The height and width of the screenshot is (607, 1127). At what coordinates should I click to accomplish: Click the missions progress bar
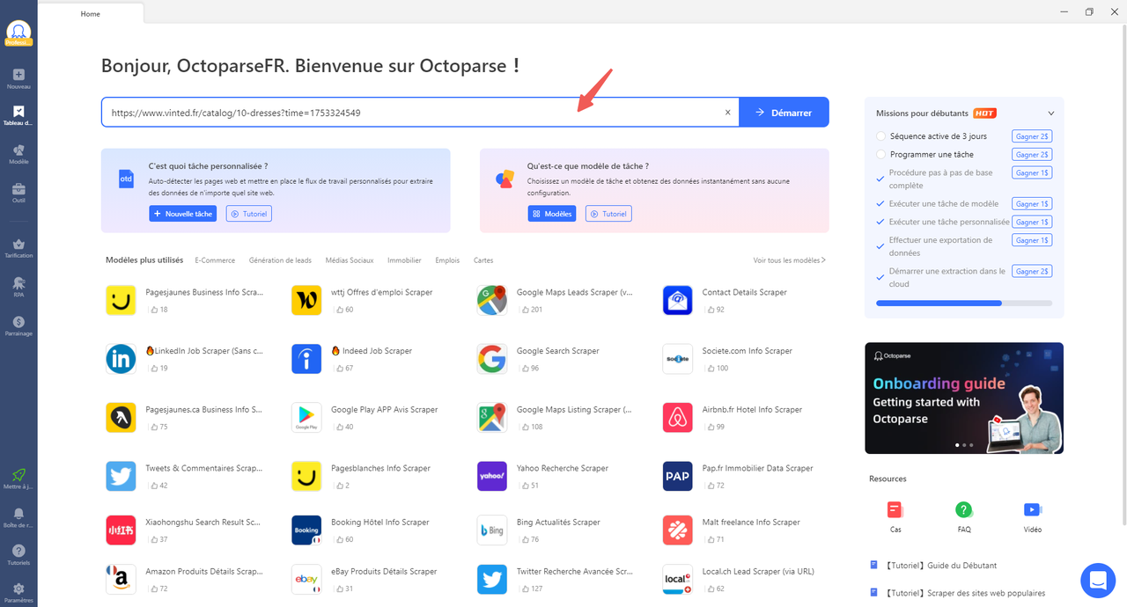click(964, 303)
